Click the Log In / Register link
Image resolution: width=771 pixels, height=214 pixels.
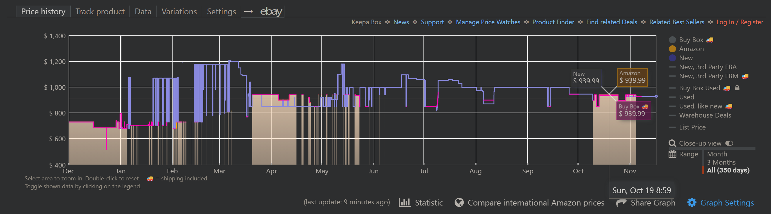coord(740,22)
